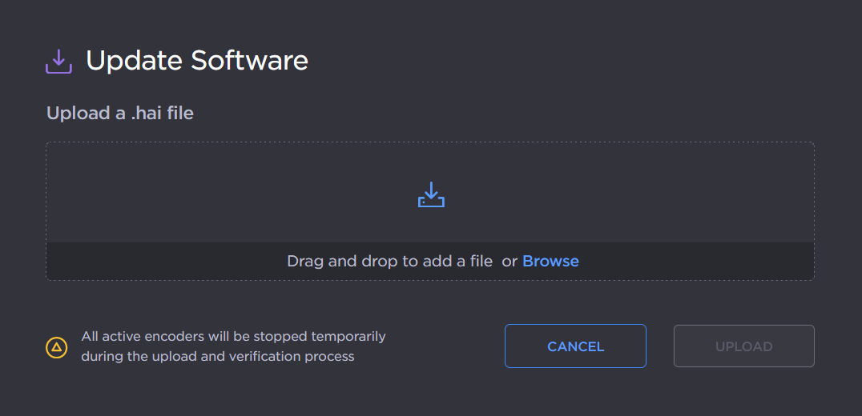
Task: Click the active encoders warning message
Action: [232, 346]
